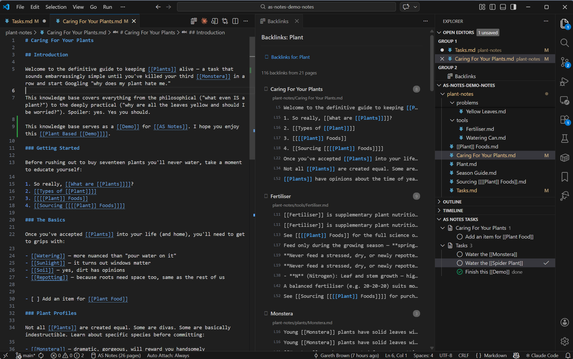This screenshot has height=359, width=573.
Task: Click the Accounts icon
Action: click(564, 322)
